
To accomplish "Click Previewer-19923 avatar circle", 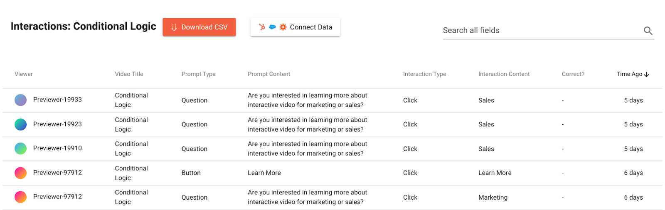I will click(21, 124).
